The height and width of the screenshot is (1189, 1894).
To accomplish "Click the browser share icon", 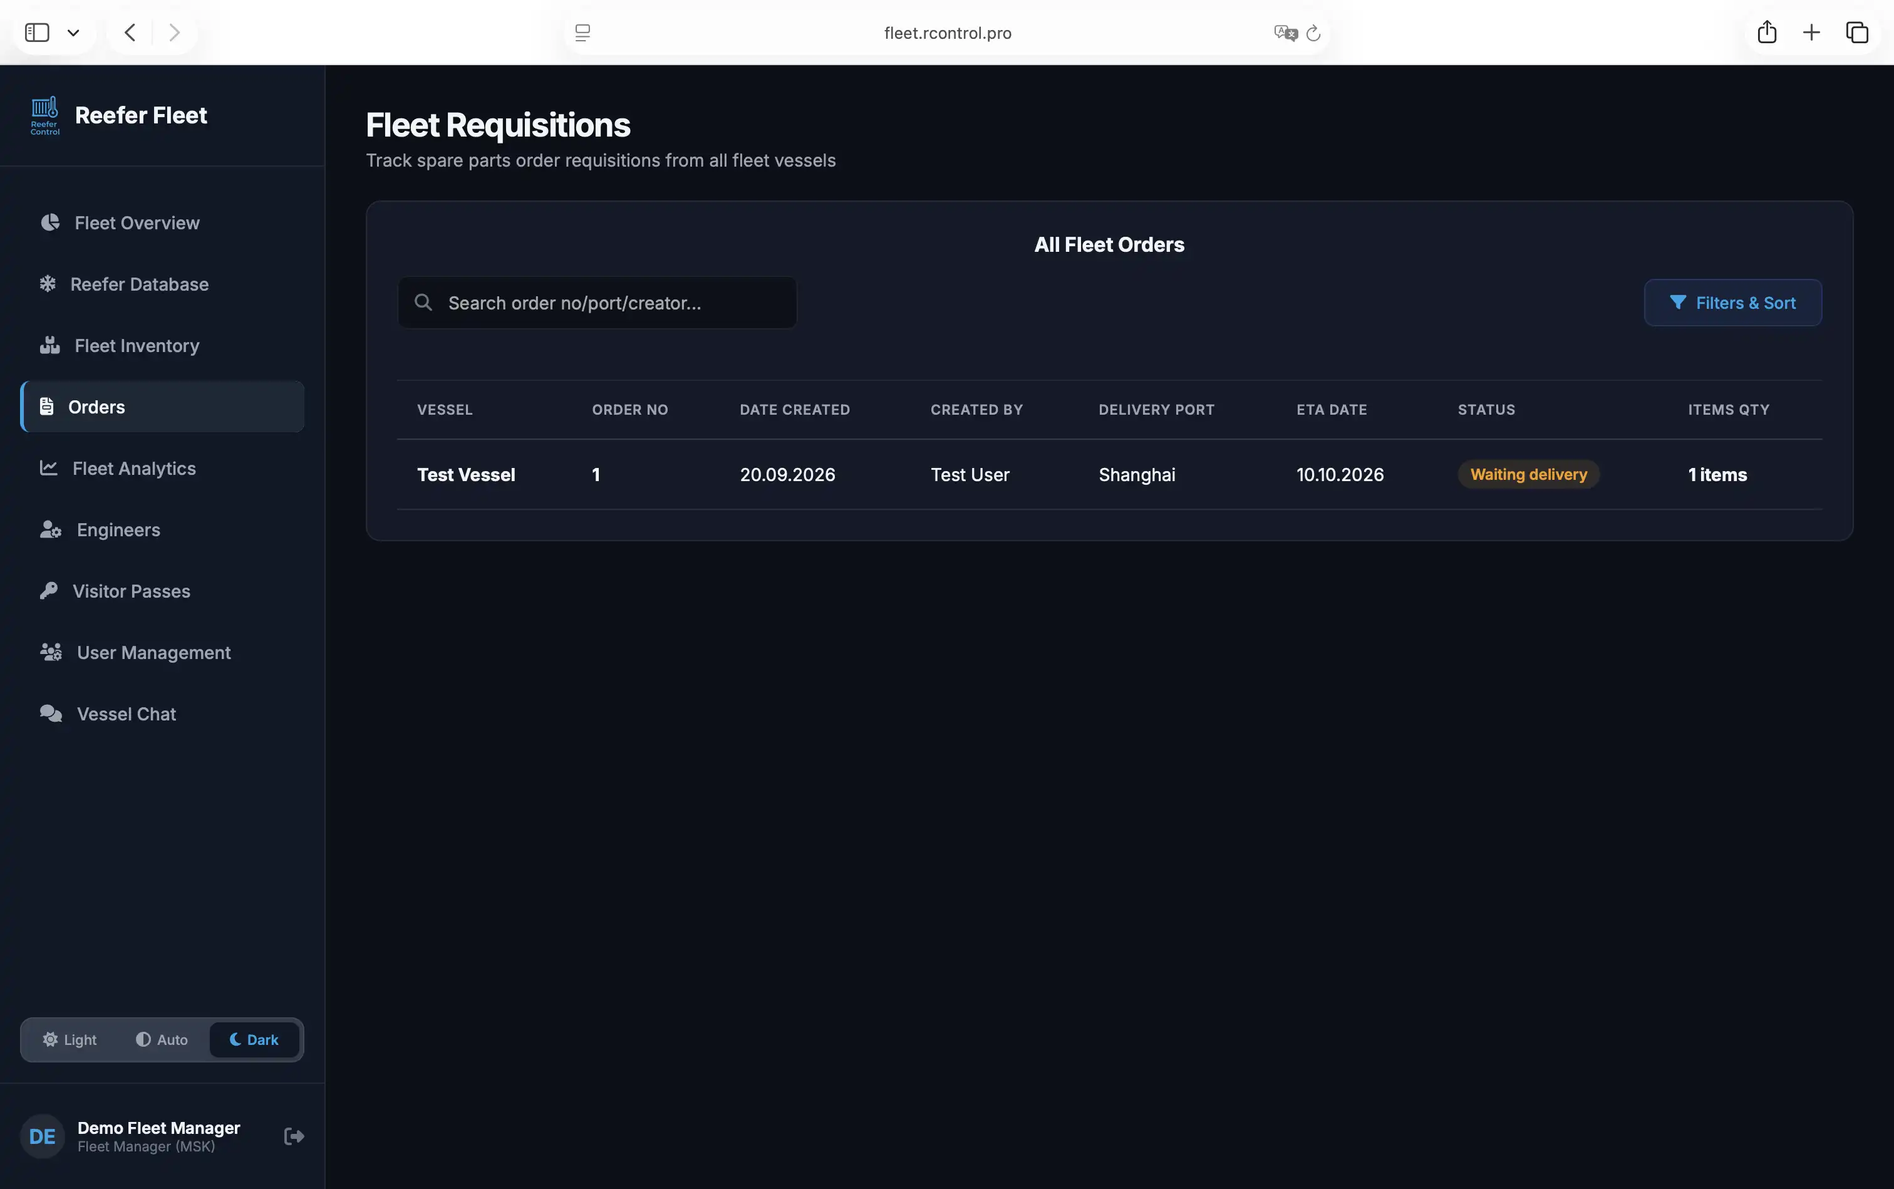I will pos(1767,31).
